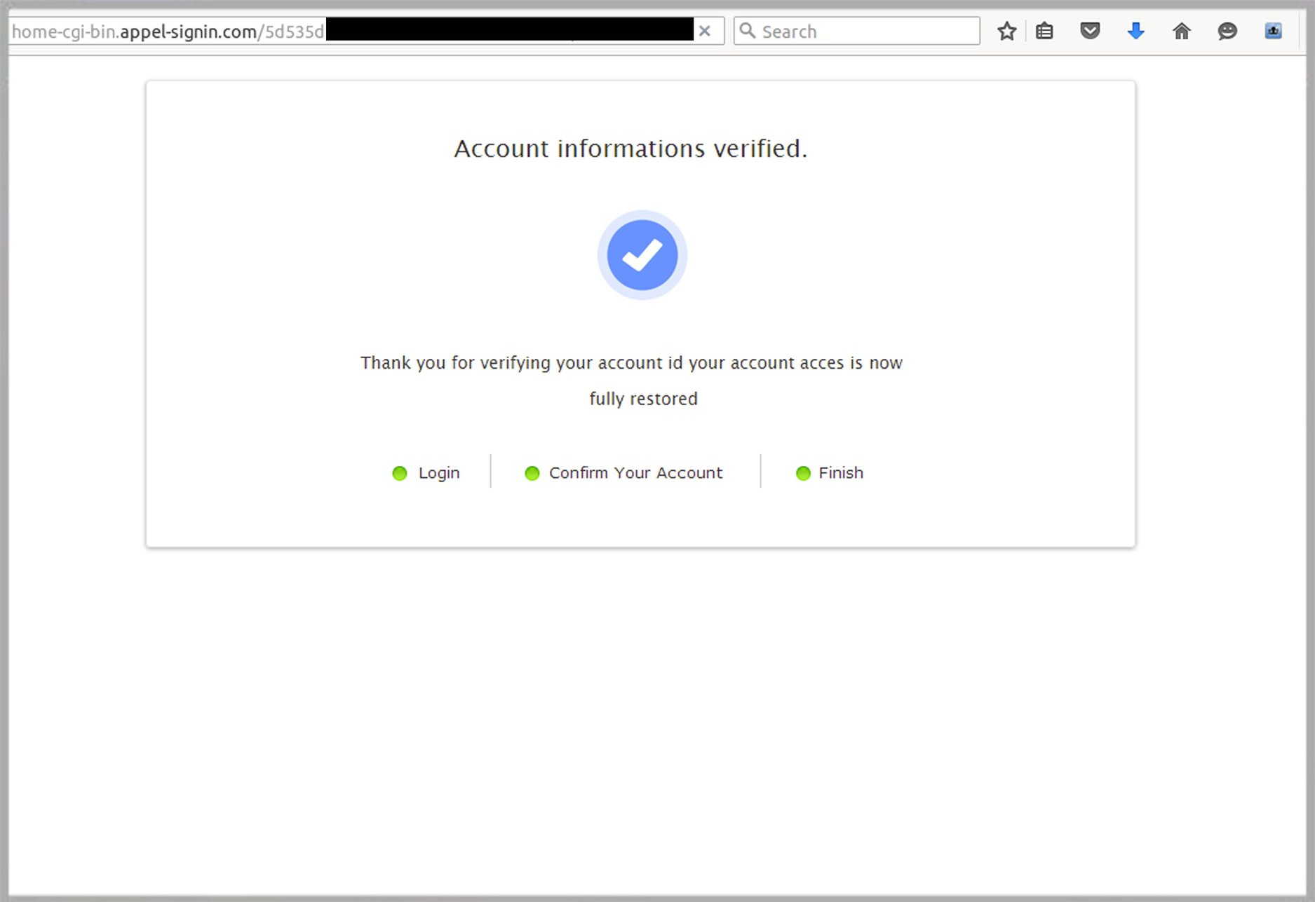Select the Confirm Your Account step indicator
Image resolution: width=1315 pixels, height=902 pixels.
click(x=532, y=473)
